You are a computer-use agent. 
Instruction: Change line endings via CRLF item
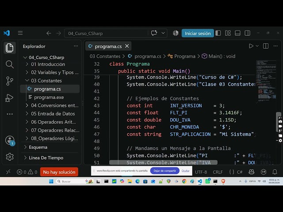click(x=218, y=172)
